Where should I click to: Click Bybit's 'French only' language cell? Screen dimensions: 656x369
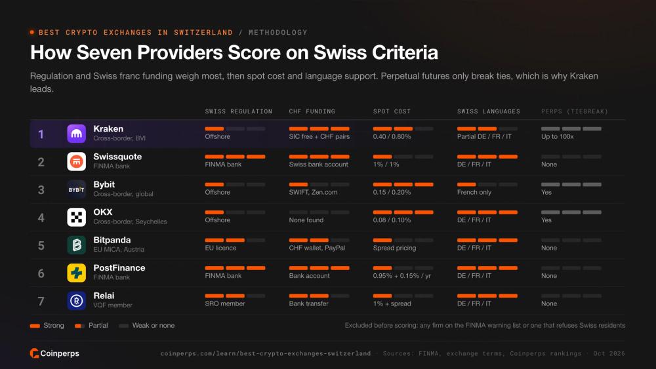coord(474,192)
